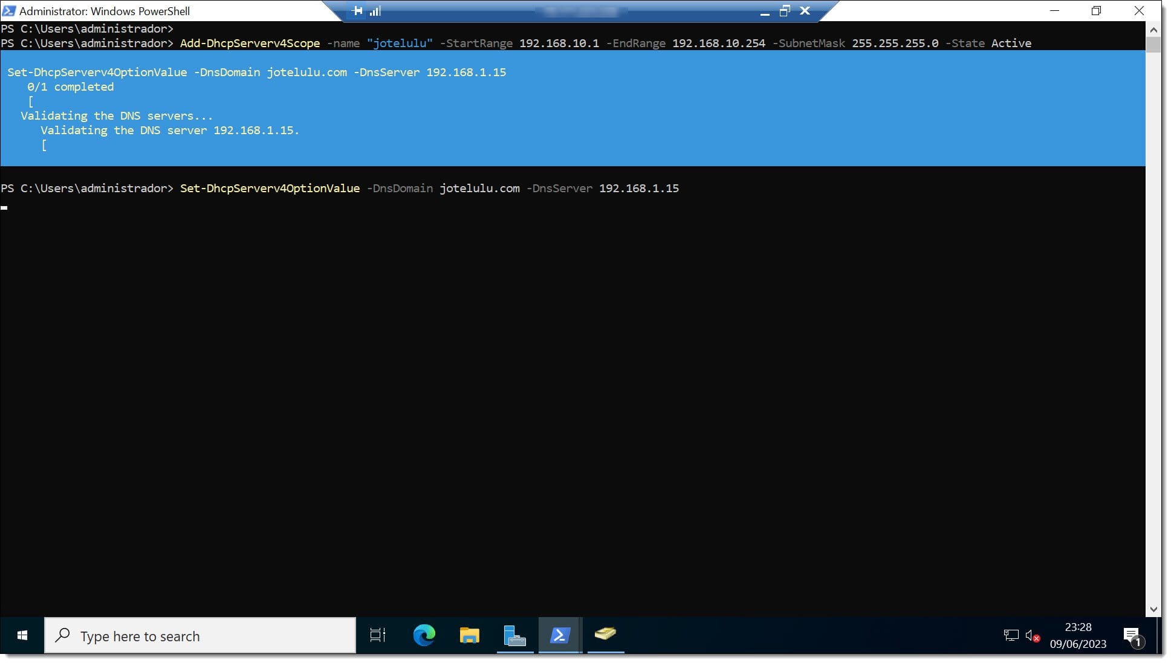The height and width of the screenshot is (663, 1171).
Task: Open File Explorer from the taskbar
Action: (x=469, y=635)
